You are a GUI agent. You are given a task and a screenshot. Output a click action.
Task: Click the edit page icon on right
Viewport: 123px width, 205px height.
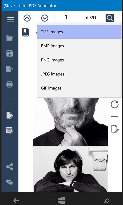pos(115,129)
